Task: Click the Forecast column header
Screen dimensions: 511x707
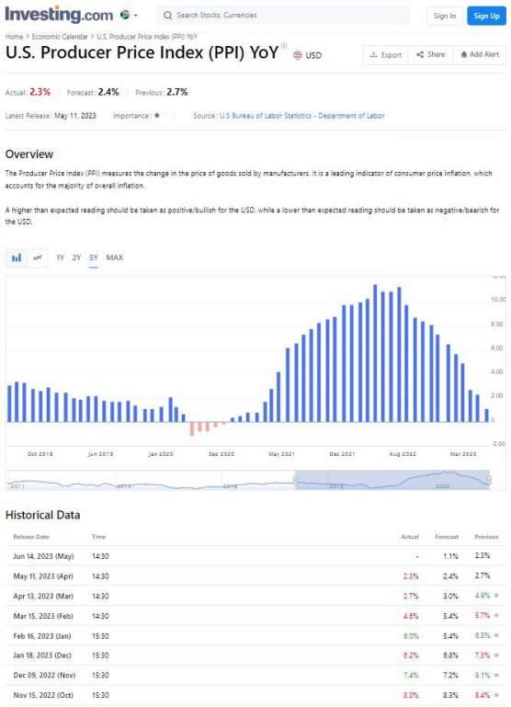Action: click(x=447, y=537)
